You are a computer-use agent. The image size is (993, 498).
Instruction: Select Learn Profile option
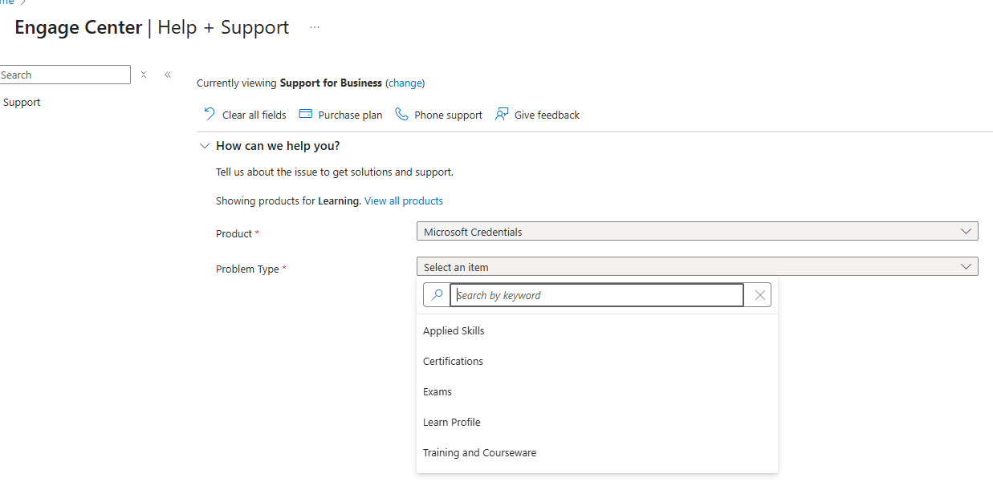coord(452,422)
